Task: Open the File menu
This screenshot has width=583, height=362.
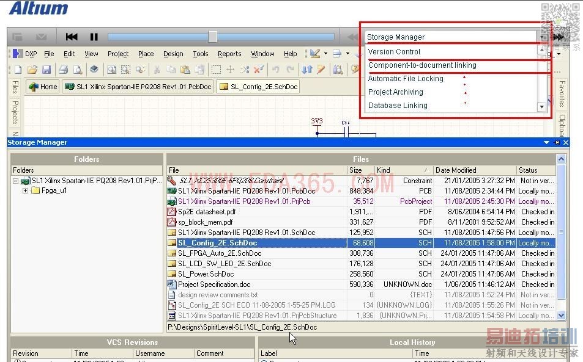Action: pyautogui.click(x=49, y=54)
